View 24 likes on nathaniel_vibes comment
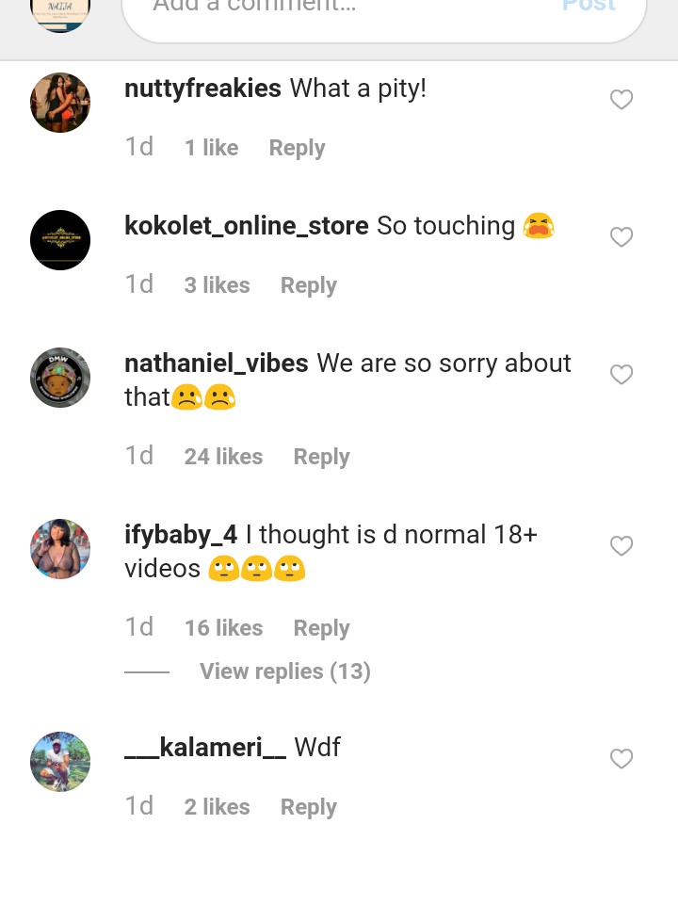The image size is (678, 905). click(x=223, y=457)
